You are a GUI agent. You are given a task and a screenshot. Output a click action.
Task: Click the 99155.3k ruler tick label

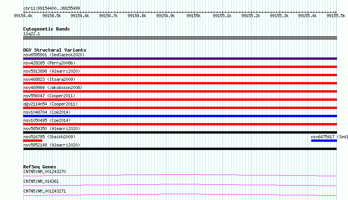click(x=279, y=16)
